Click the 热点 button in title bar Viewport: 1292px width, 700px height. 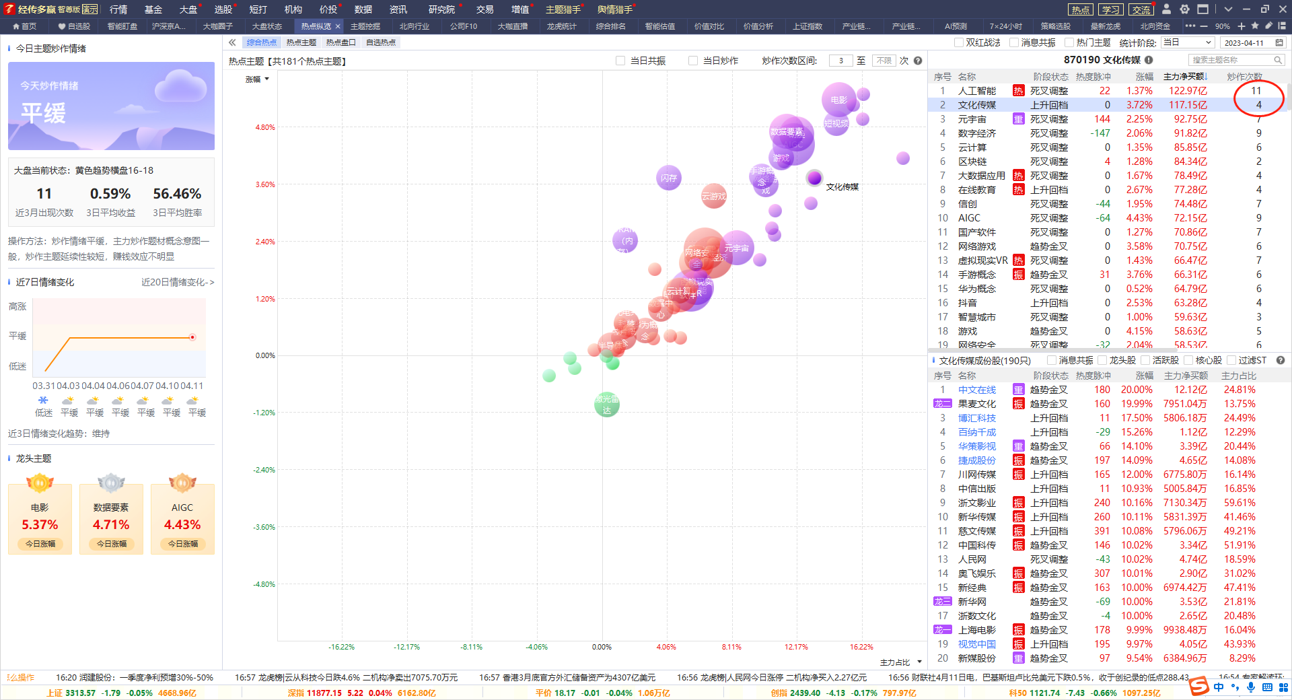click(x=1081, y=9)
